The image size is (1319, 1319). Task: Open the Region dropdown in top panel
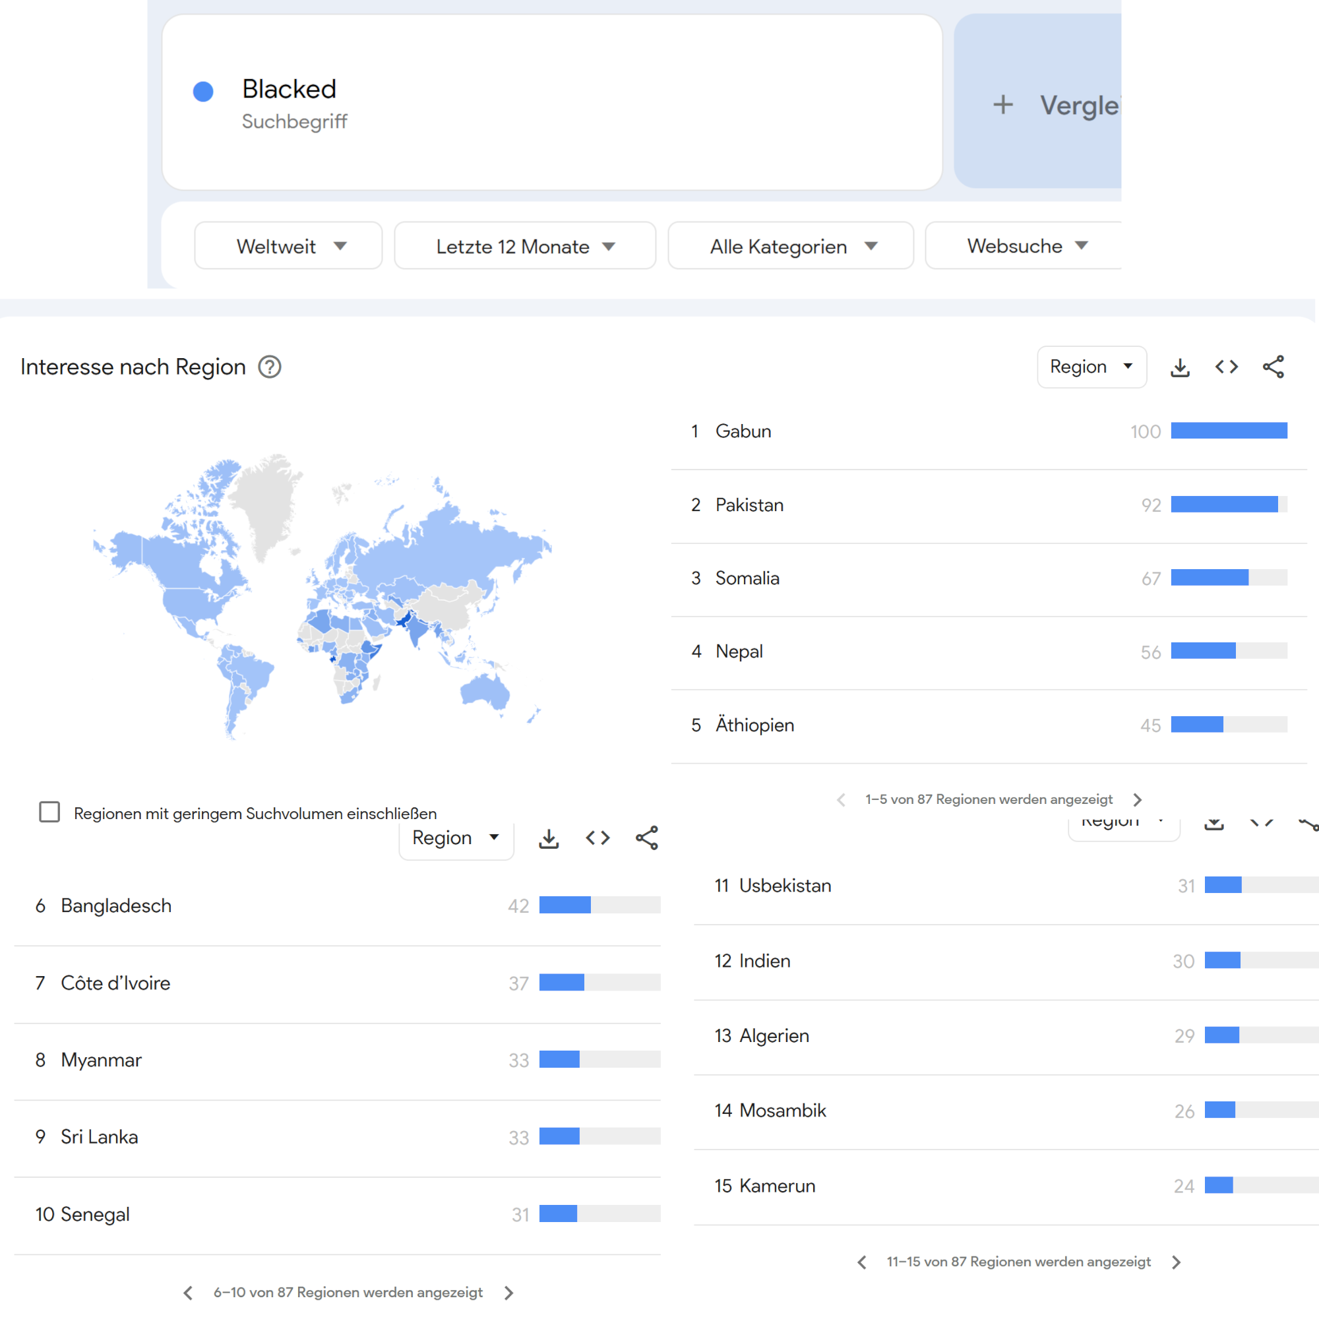(1091, 367)
